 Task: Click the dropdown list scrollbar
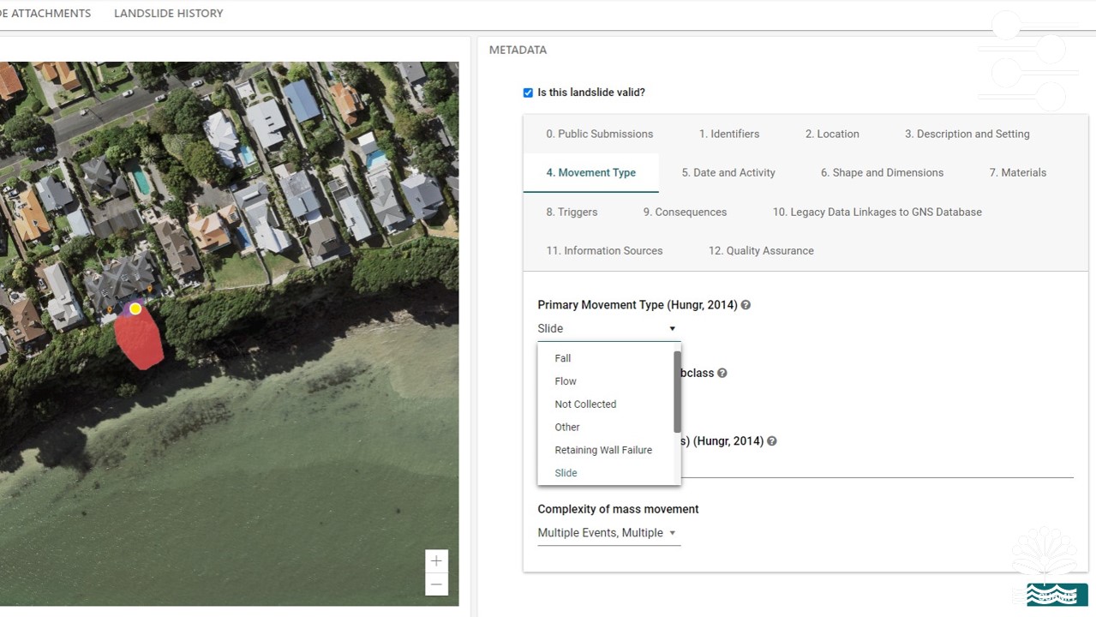677,392
